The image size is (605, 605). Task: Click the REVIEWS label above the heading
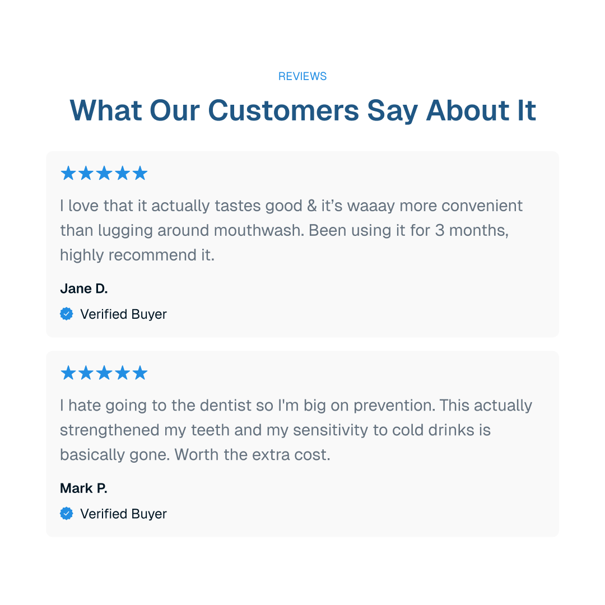302,76
